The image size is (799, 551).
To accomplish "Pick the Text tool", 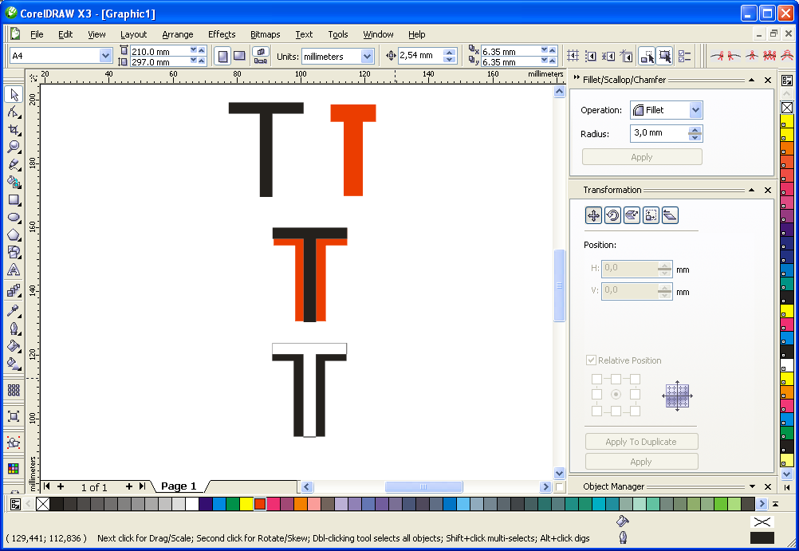I will tap(14, 270).
